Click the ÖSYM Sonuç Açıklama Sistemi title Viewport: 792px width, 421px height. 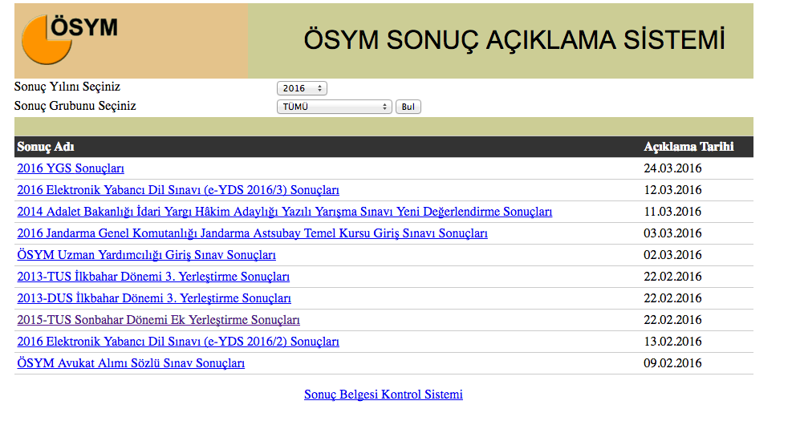tap(514, 40)
